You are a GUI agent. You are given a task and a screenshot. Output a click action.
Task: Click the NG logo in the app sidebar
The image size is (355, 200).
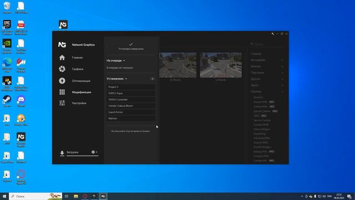pos(62,44)
